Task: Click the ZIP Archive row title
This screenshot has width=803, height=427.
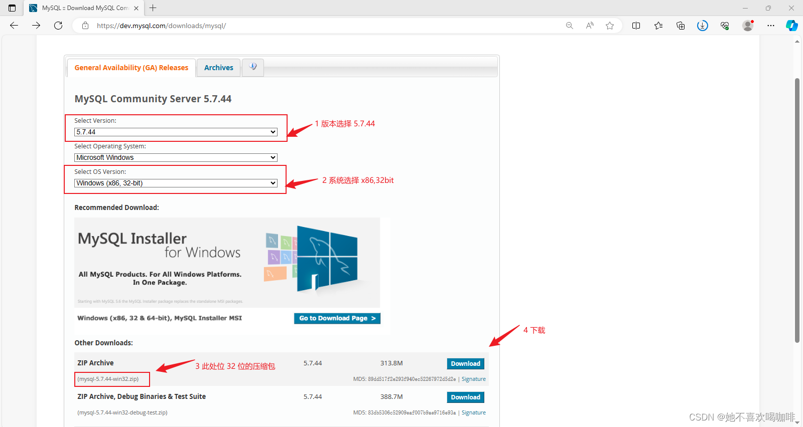Action: [95, 363]
